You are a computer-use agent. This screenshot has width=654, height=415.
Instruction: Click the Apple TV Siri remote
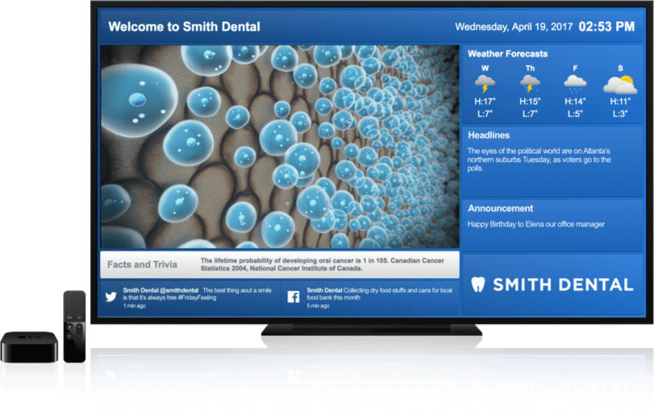click(75, 326)
